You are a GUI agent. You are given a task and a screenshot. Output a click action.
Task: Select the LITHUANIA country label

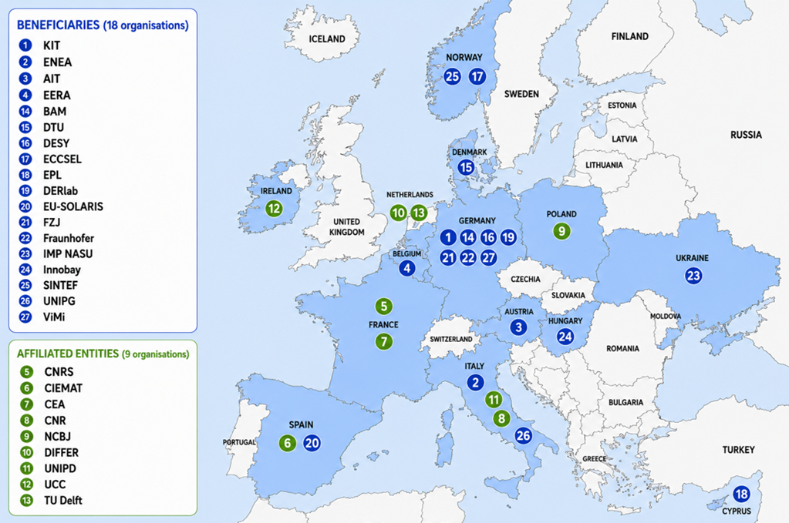coord(604,165)
